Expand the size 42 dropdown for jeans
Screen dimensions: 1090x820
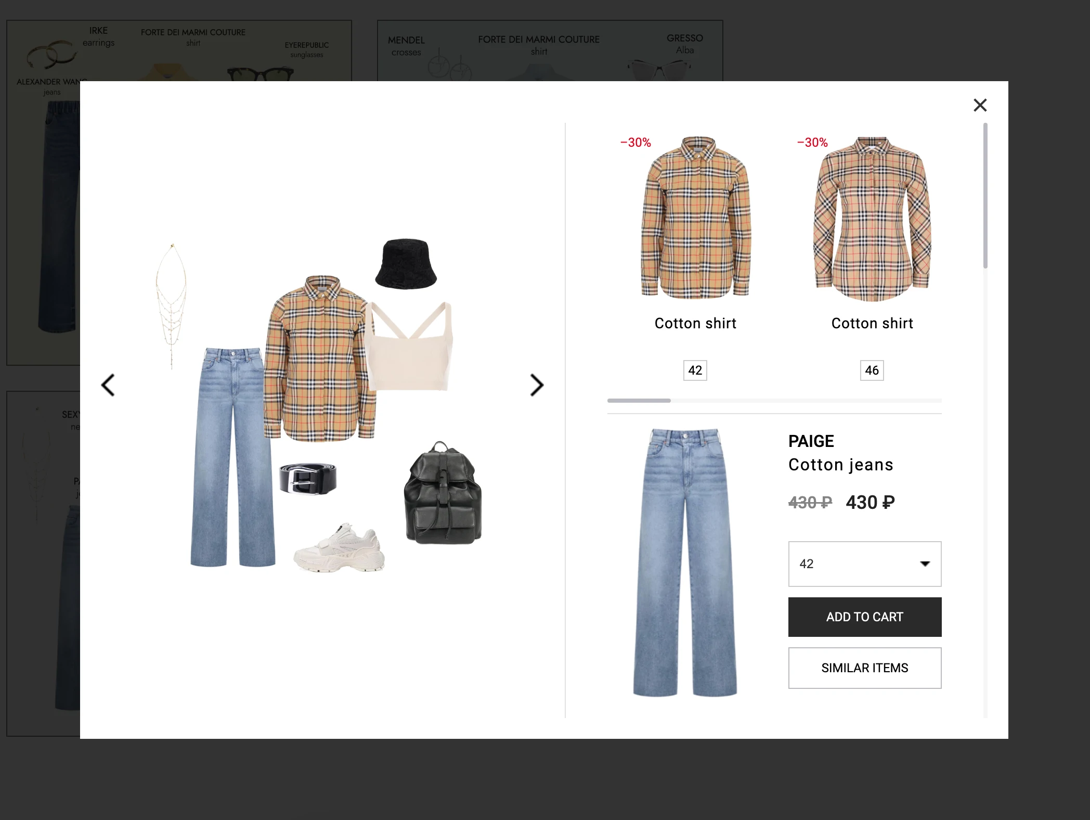click(x=864, y=564)
